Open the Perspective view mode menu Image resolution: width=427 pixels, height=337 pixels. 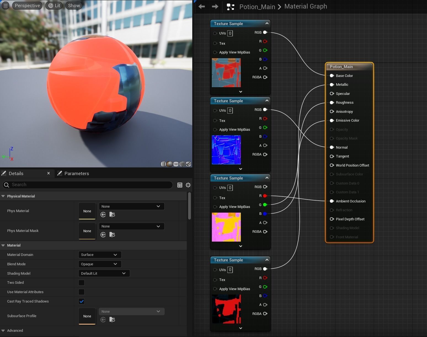pyautogui.click(x=27, y=6)
